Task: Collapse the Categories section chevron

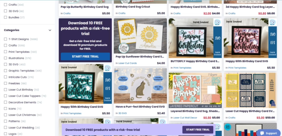Action: pyautogui.click(x=50, y=30)
